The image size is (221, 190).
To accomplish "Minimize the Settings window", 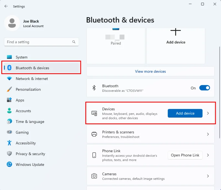I will coord(190,4).
